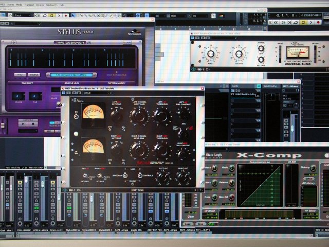329x247 pixels.
Task: Click the Right Out knob on Fairchild
Action: [x=183, y=178]
